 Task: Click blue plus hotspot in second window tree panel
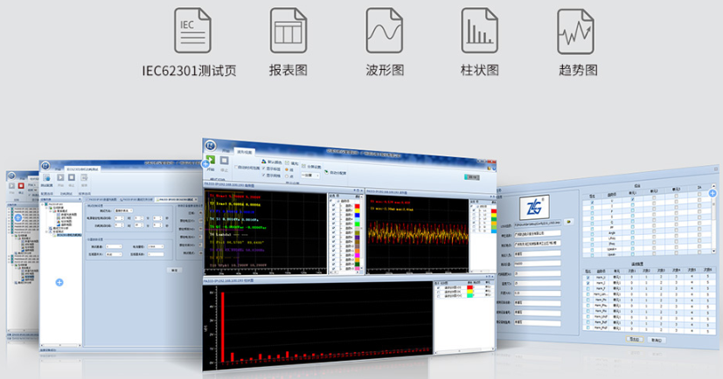pyautogui.click(x=59, y=282)
